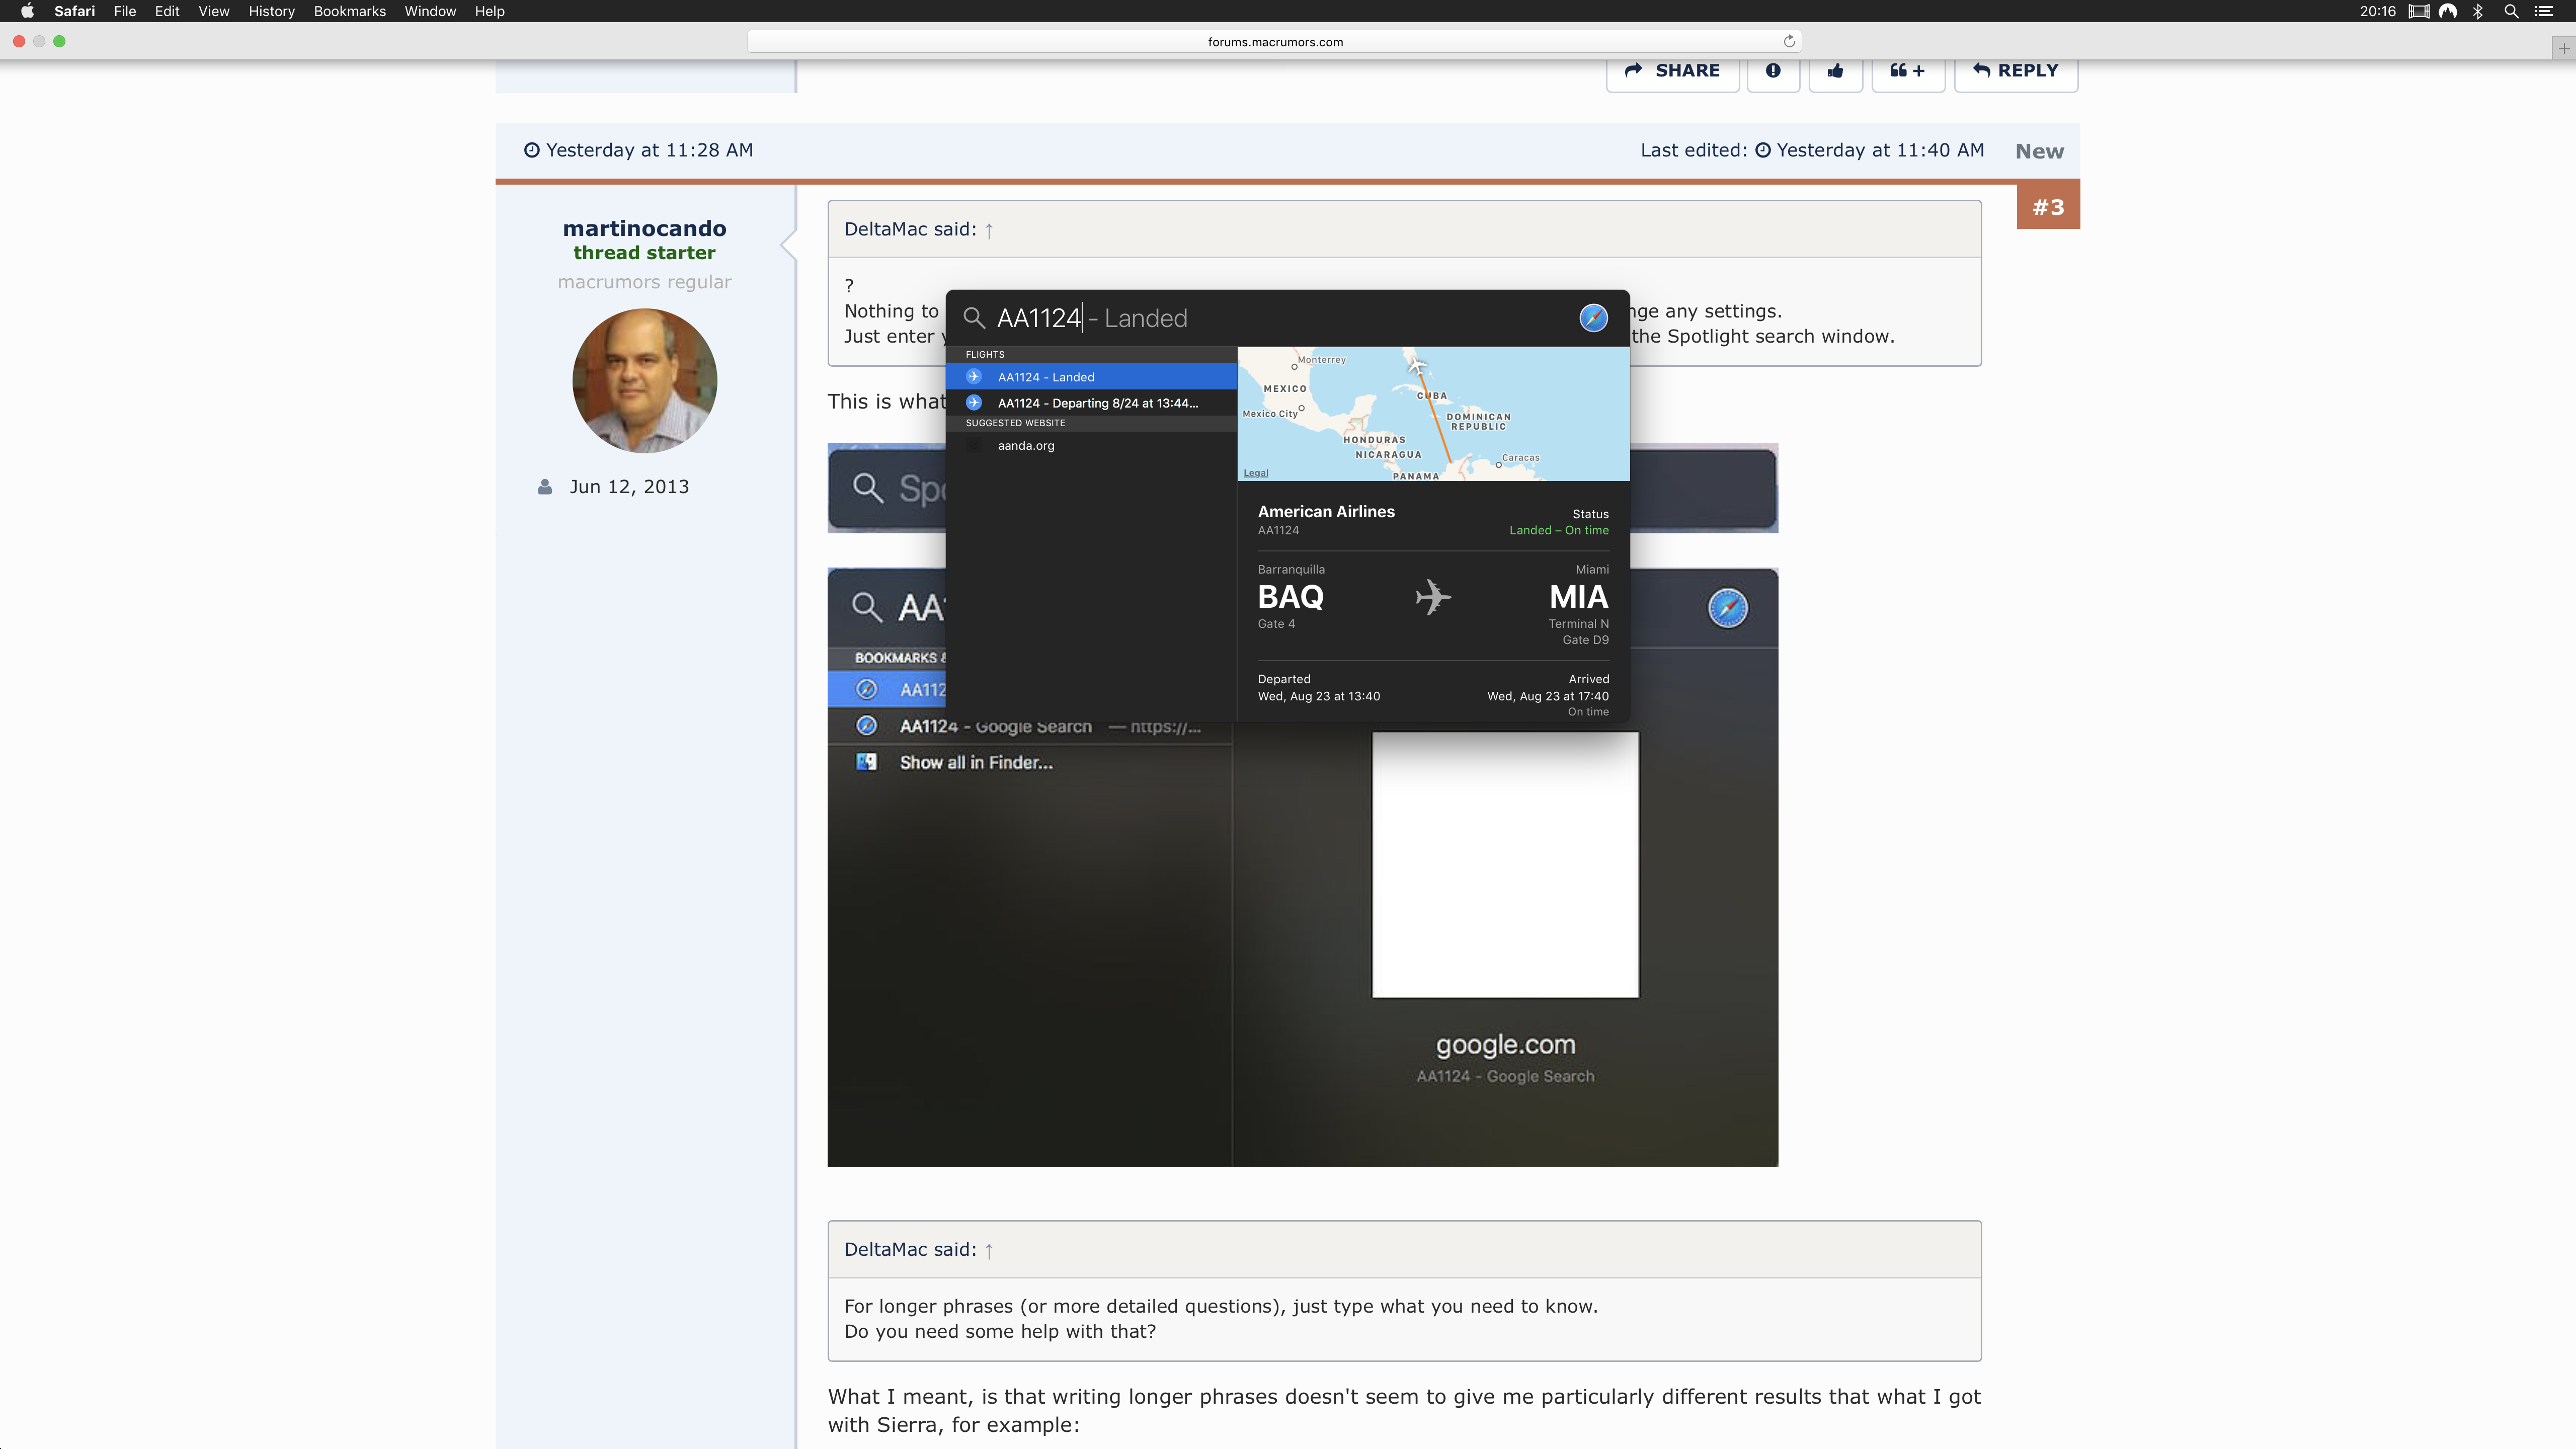This screenshot has width=2576, height=1449.
Task: Click martinocando's avatar photo
Action: point(644,381)
